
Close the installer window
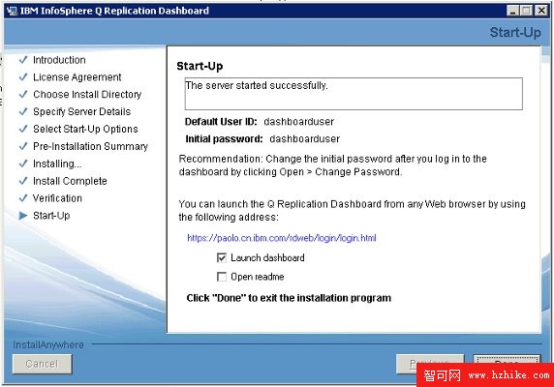tap(541, 11)
